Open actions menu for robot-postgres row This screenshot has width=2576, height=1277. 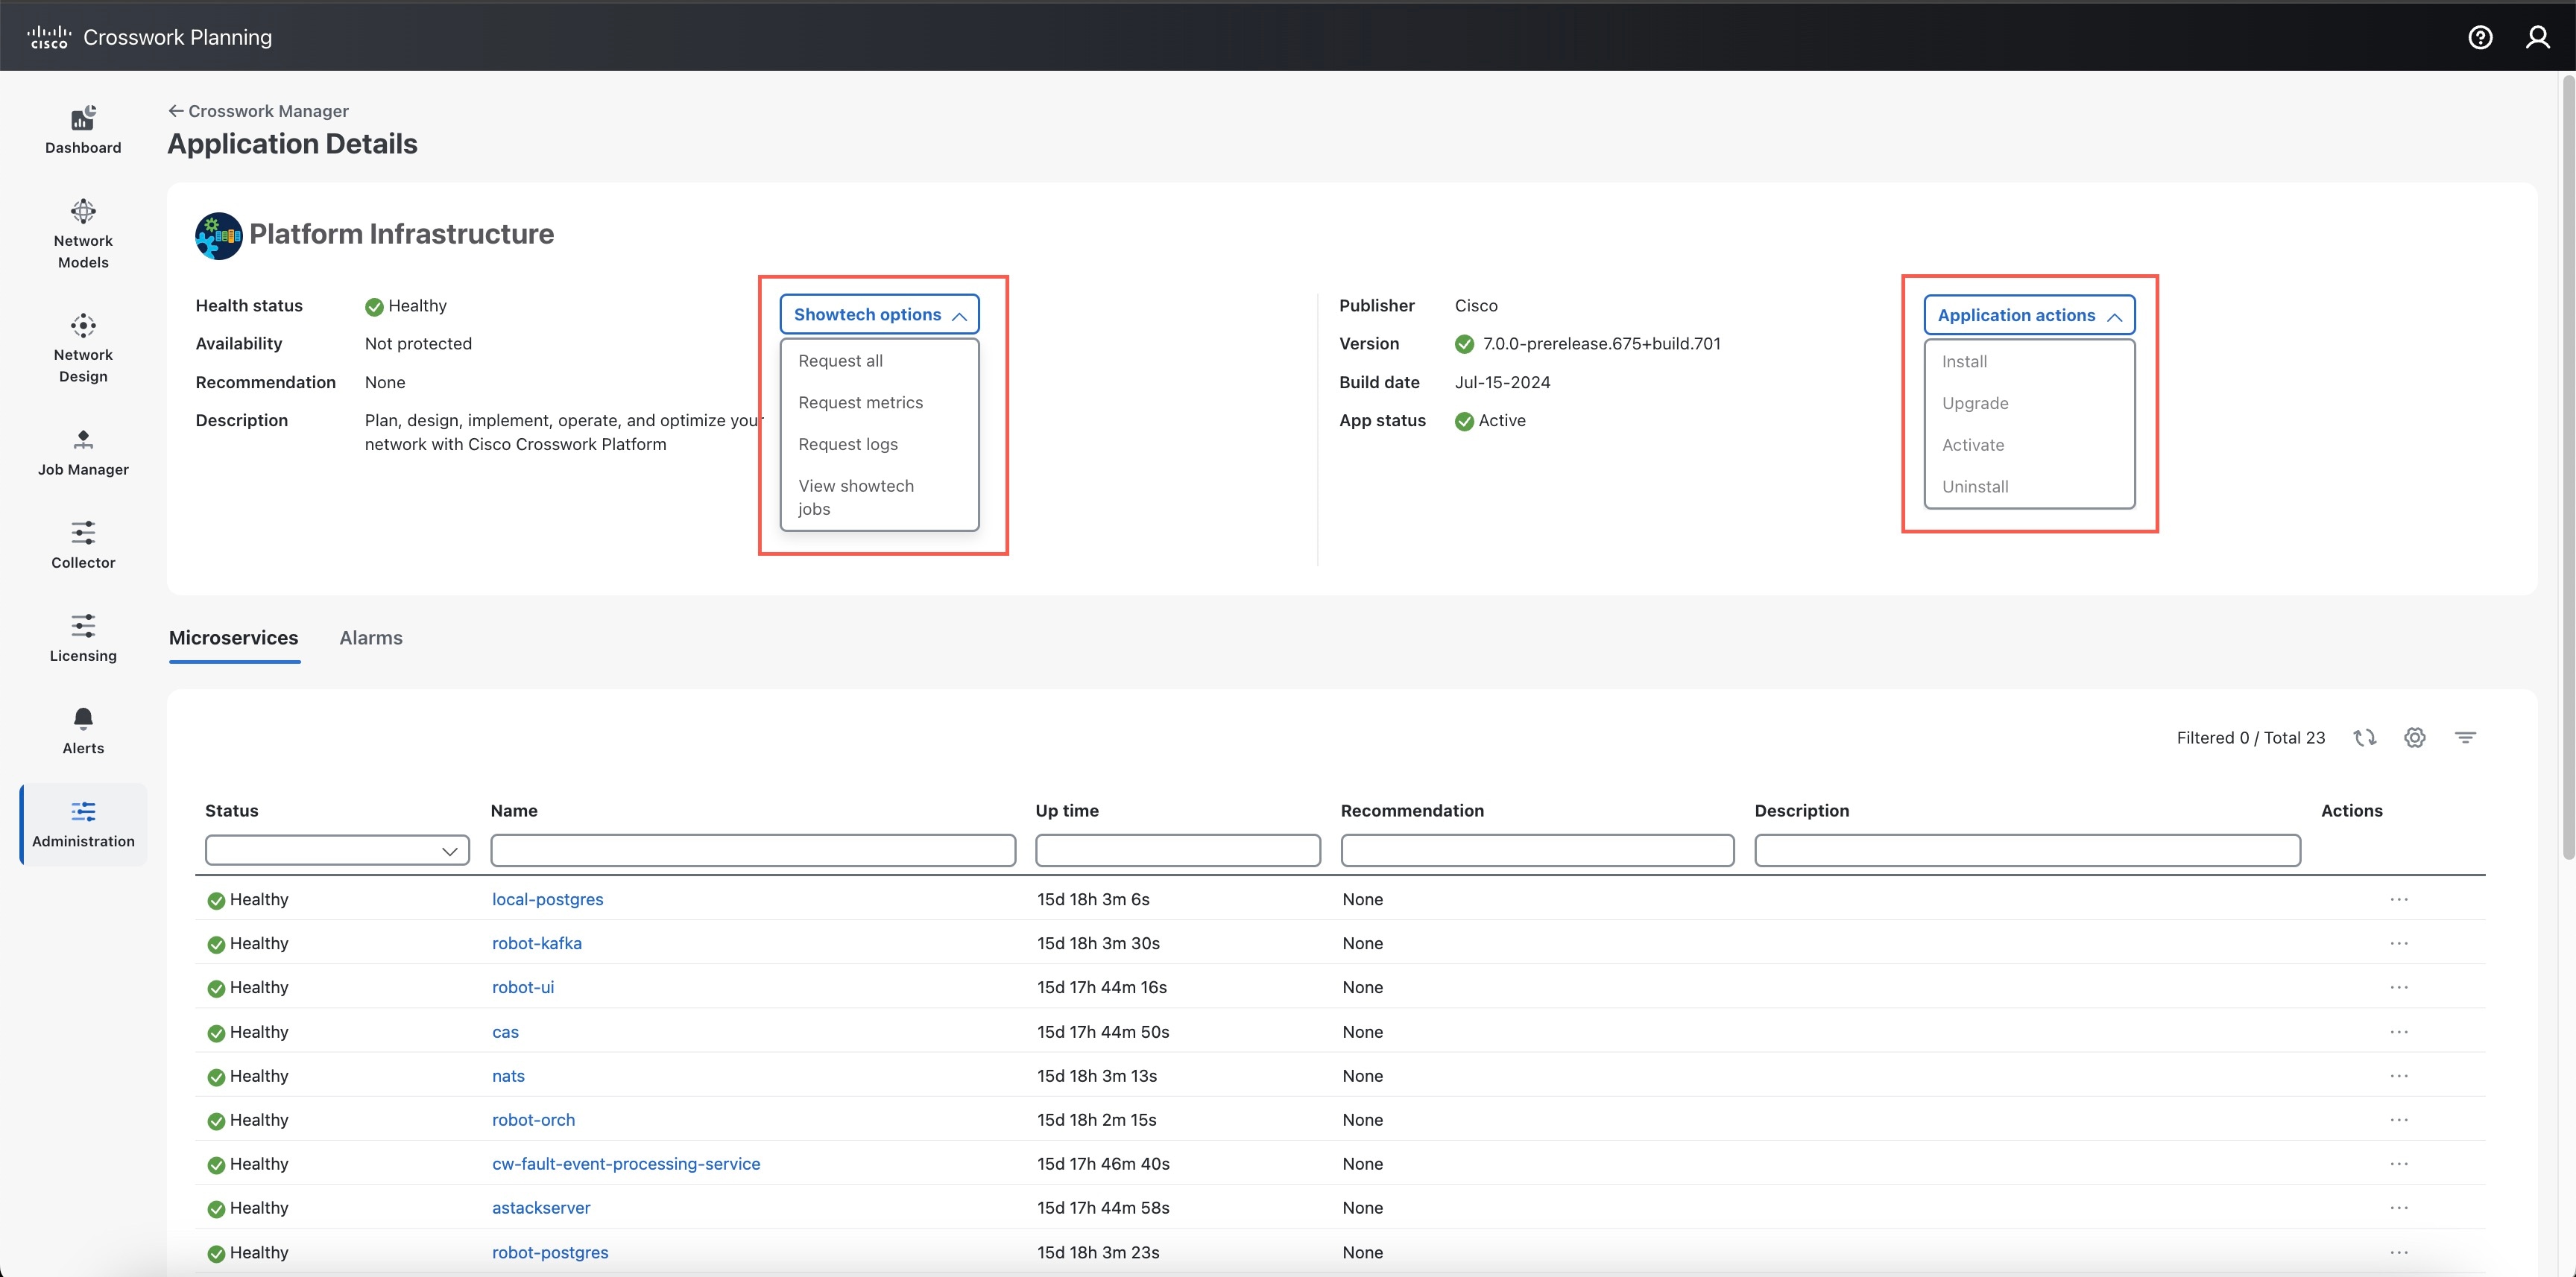[x=2399, y=1253]
